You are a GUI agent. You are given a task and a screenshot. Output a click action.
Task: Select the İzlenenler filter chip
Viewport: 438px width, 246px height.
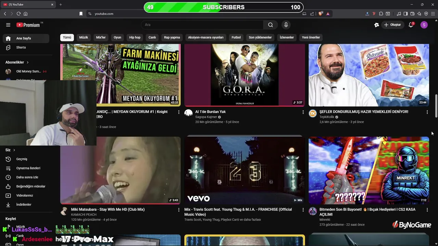click(x=287, y=37)
